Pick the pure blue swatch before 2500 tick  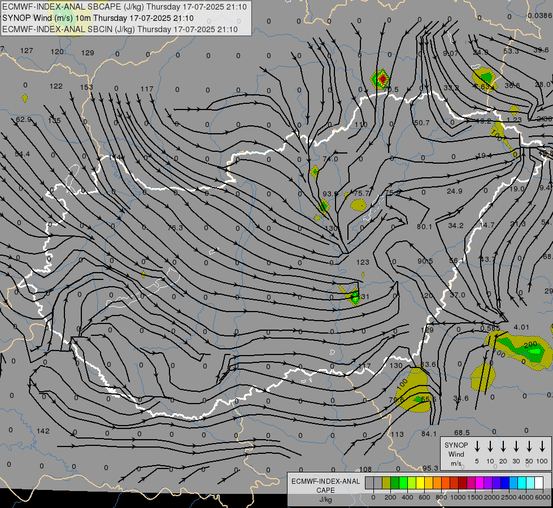tap(504, 483)
